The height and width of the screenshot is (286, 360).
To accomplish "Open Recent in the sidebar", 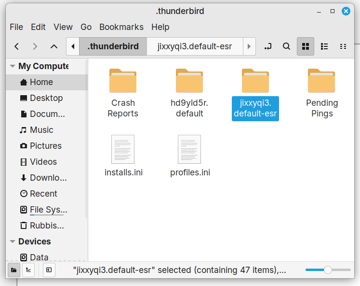I will point(47,194).
